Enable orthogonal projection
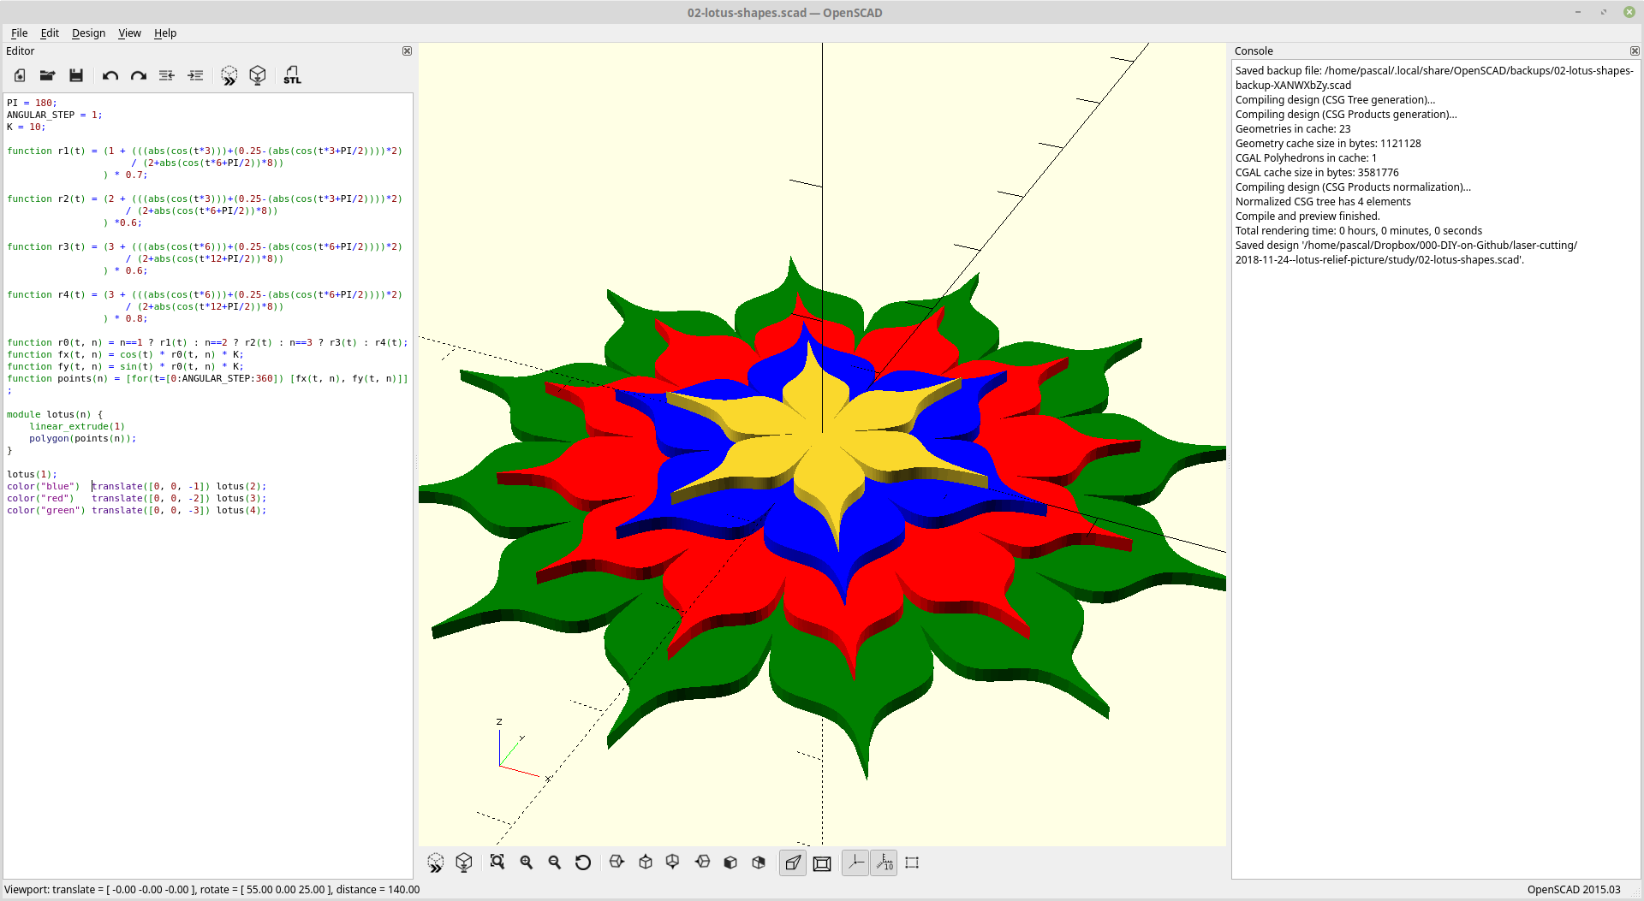The image size is (1644, 901). pos(821,862)
